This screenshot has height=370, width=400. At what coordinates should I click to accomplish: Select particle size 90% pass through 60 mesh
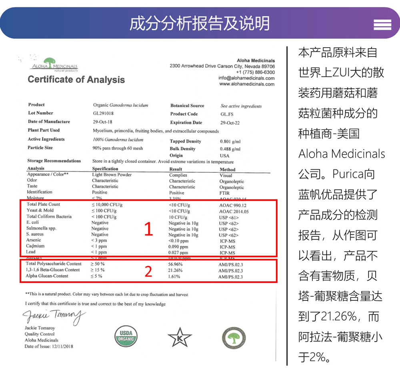coord(118,148)
